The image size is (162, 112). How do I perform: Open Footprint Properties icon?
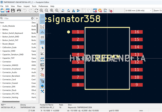(95, 11)
